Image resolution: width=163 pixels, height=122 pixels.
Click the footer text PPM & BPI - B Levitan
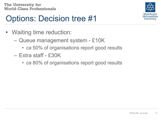138,113
